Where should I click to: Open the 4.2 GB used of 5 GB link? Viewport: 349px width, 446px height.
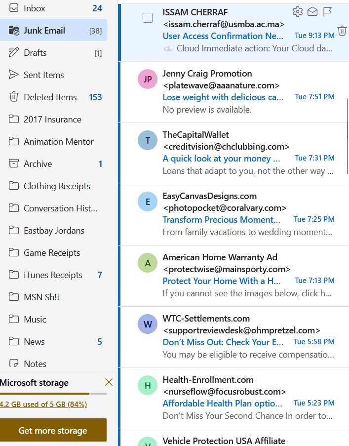click(x=43, y=404)
